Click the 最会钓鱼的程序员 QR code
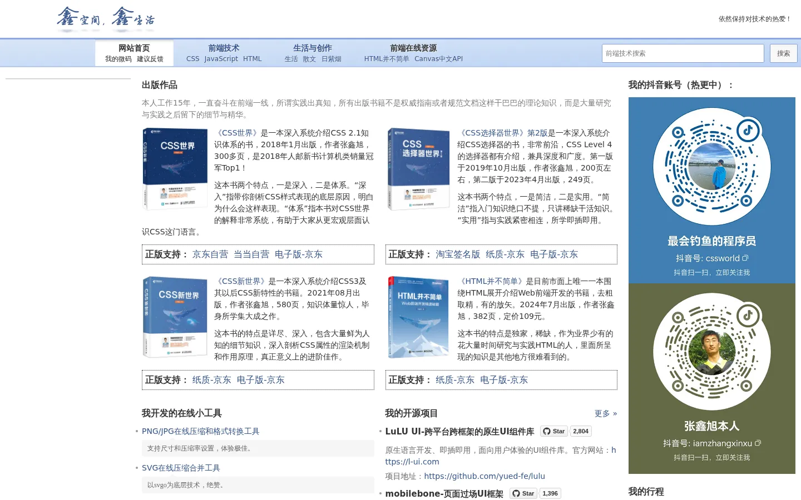This screenshot has width=801, height=500. pyautogui.click(x=712, y=167)
